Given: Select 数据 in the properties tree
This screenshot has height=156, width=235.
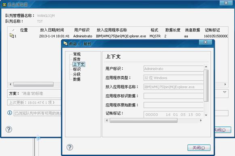Looking at the screenshot, I should [76, 79].
